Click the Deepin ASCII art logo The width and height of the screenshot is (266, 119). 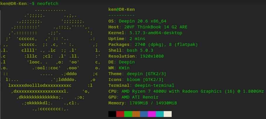(x=50, y=59)
